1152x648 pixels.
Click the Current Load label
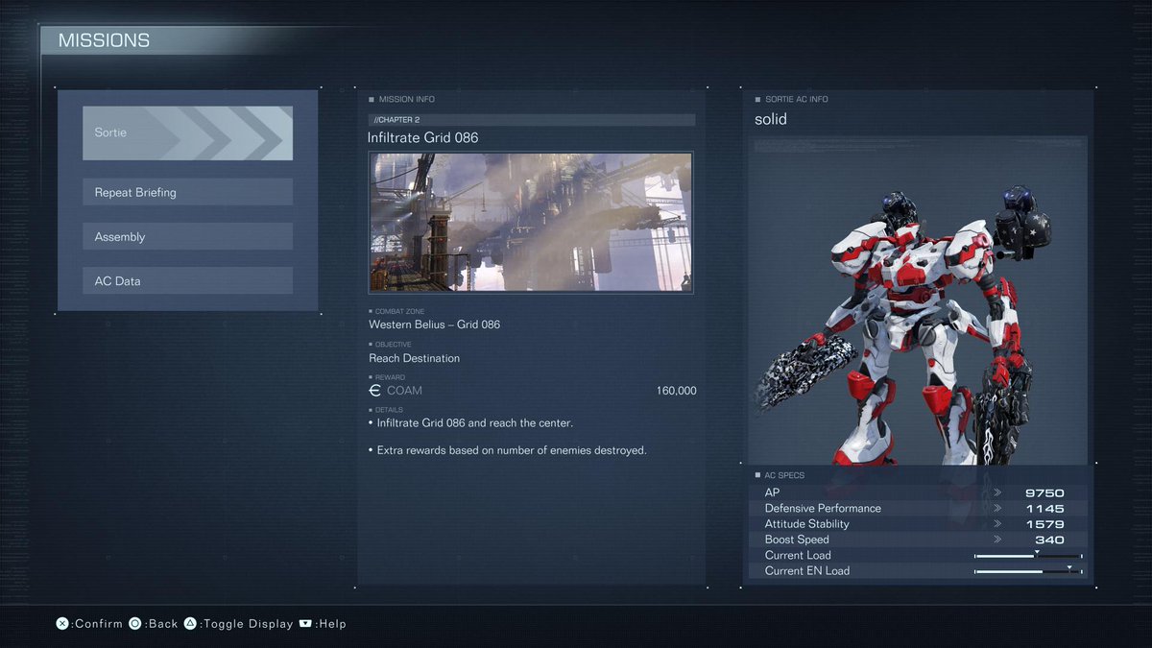(798, 555)
